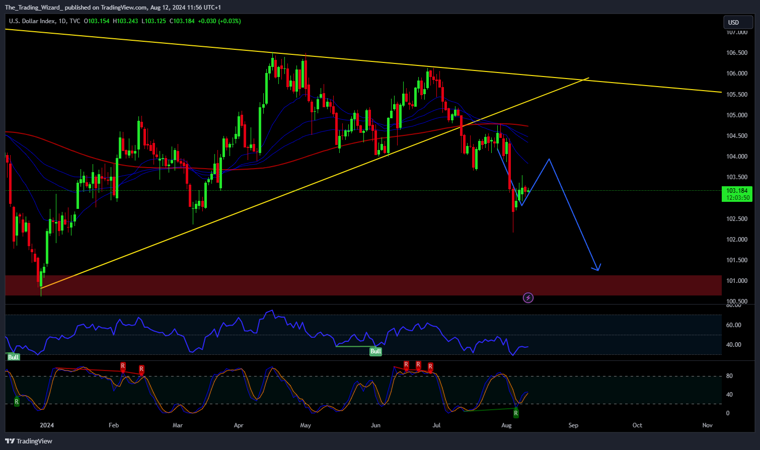Click the author name The_Trading_Wizard_
This screenshot has width=760, height=450.
click(34, 7)
